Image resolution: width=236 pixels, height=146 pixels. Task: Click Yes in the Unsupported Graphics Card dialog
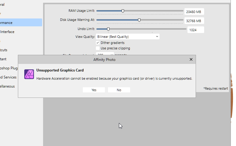pos(94,90)
